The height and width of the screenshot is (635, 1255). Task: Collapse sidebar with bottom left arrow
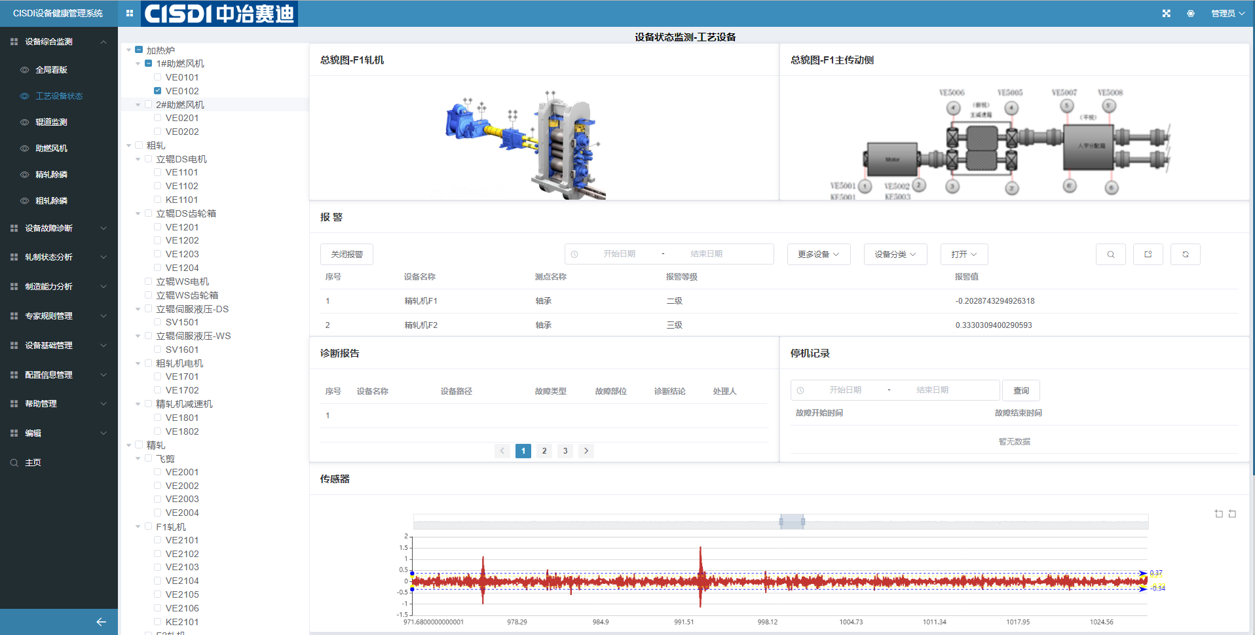(101, 622)
